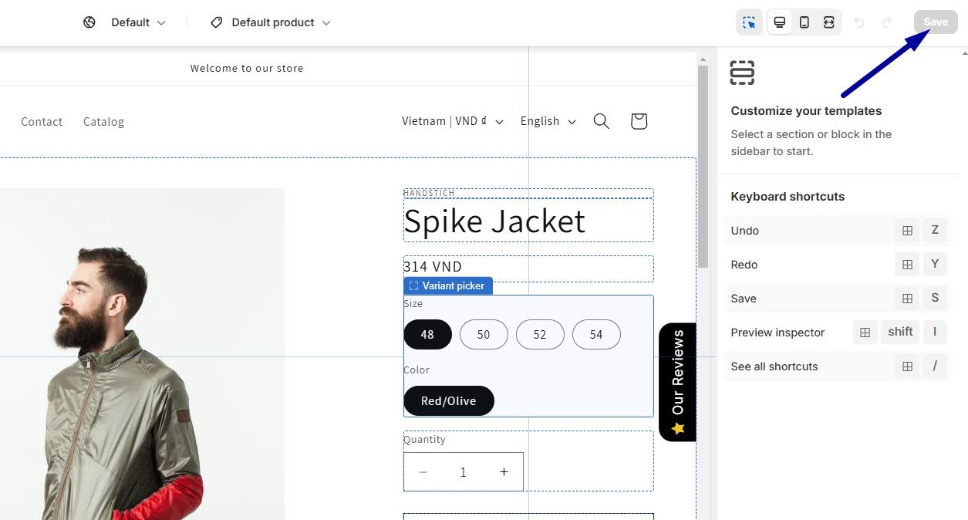Click the sections icon above Customize your templates
The image size is (968, 520).
pyautogui.click(x=742, y=73)
